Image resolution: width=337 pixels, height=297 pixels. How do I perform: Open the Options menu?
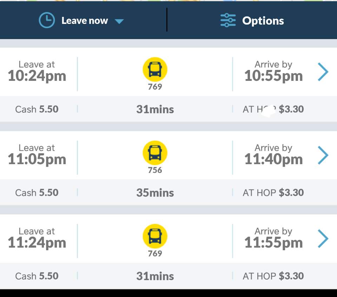pyautogui.click(x=263, y=21)
